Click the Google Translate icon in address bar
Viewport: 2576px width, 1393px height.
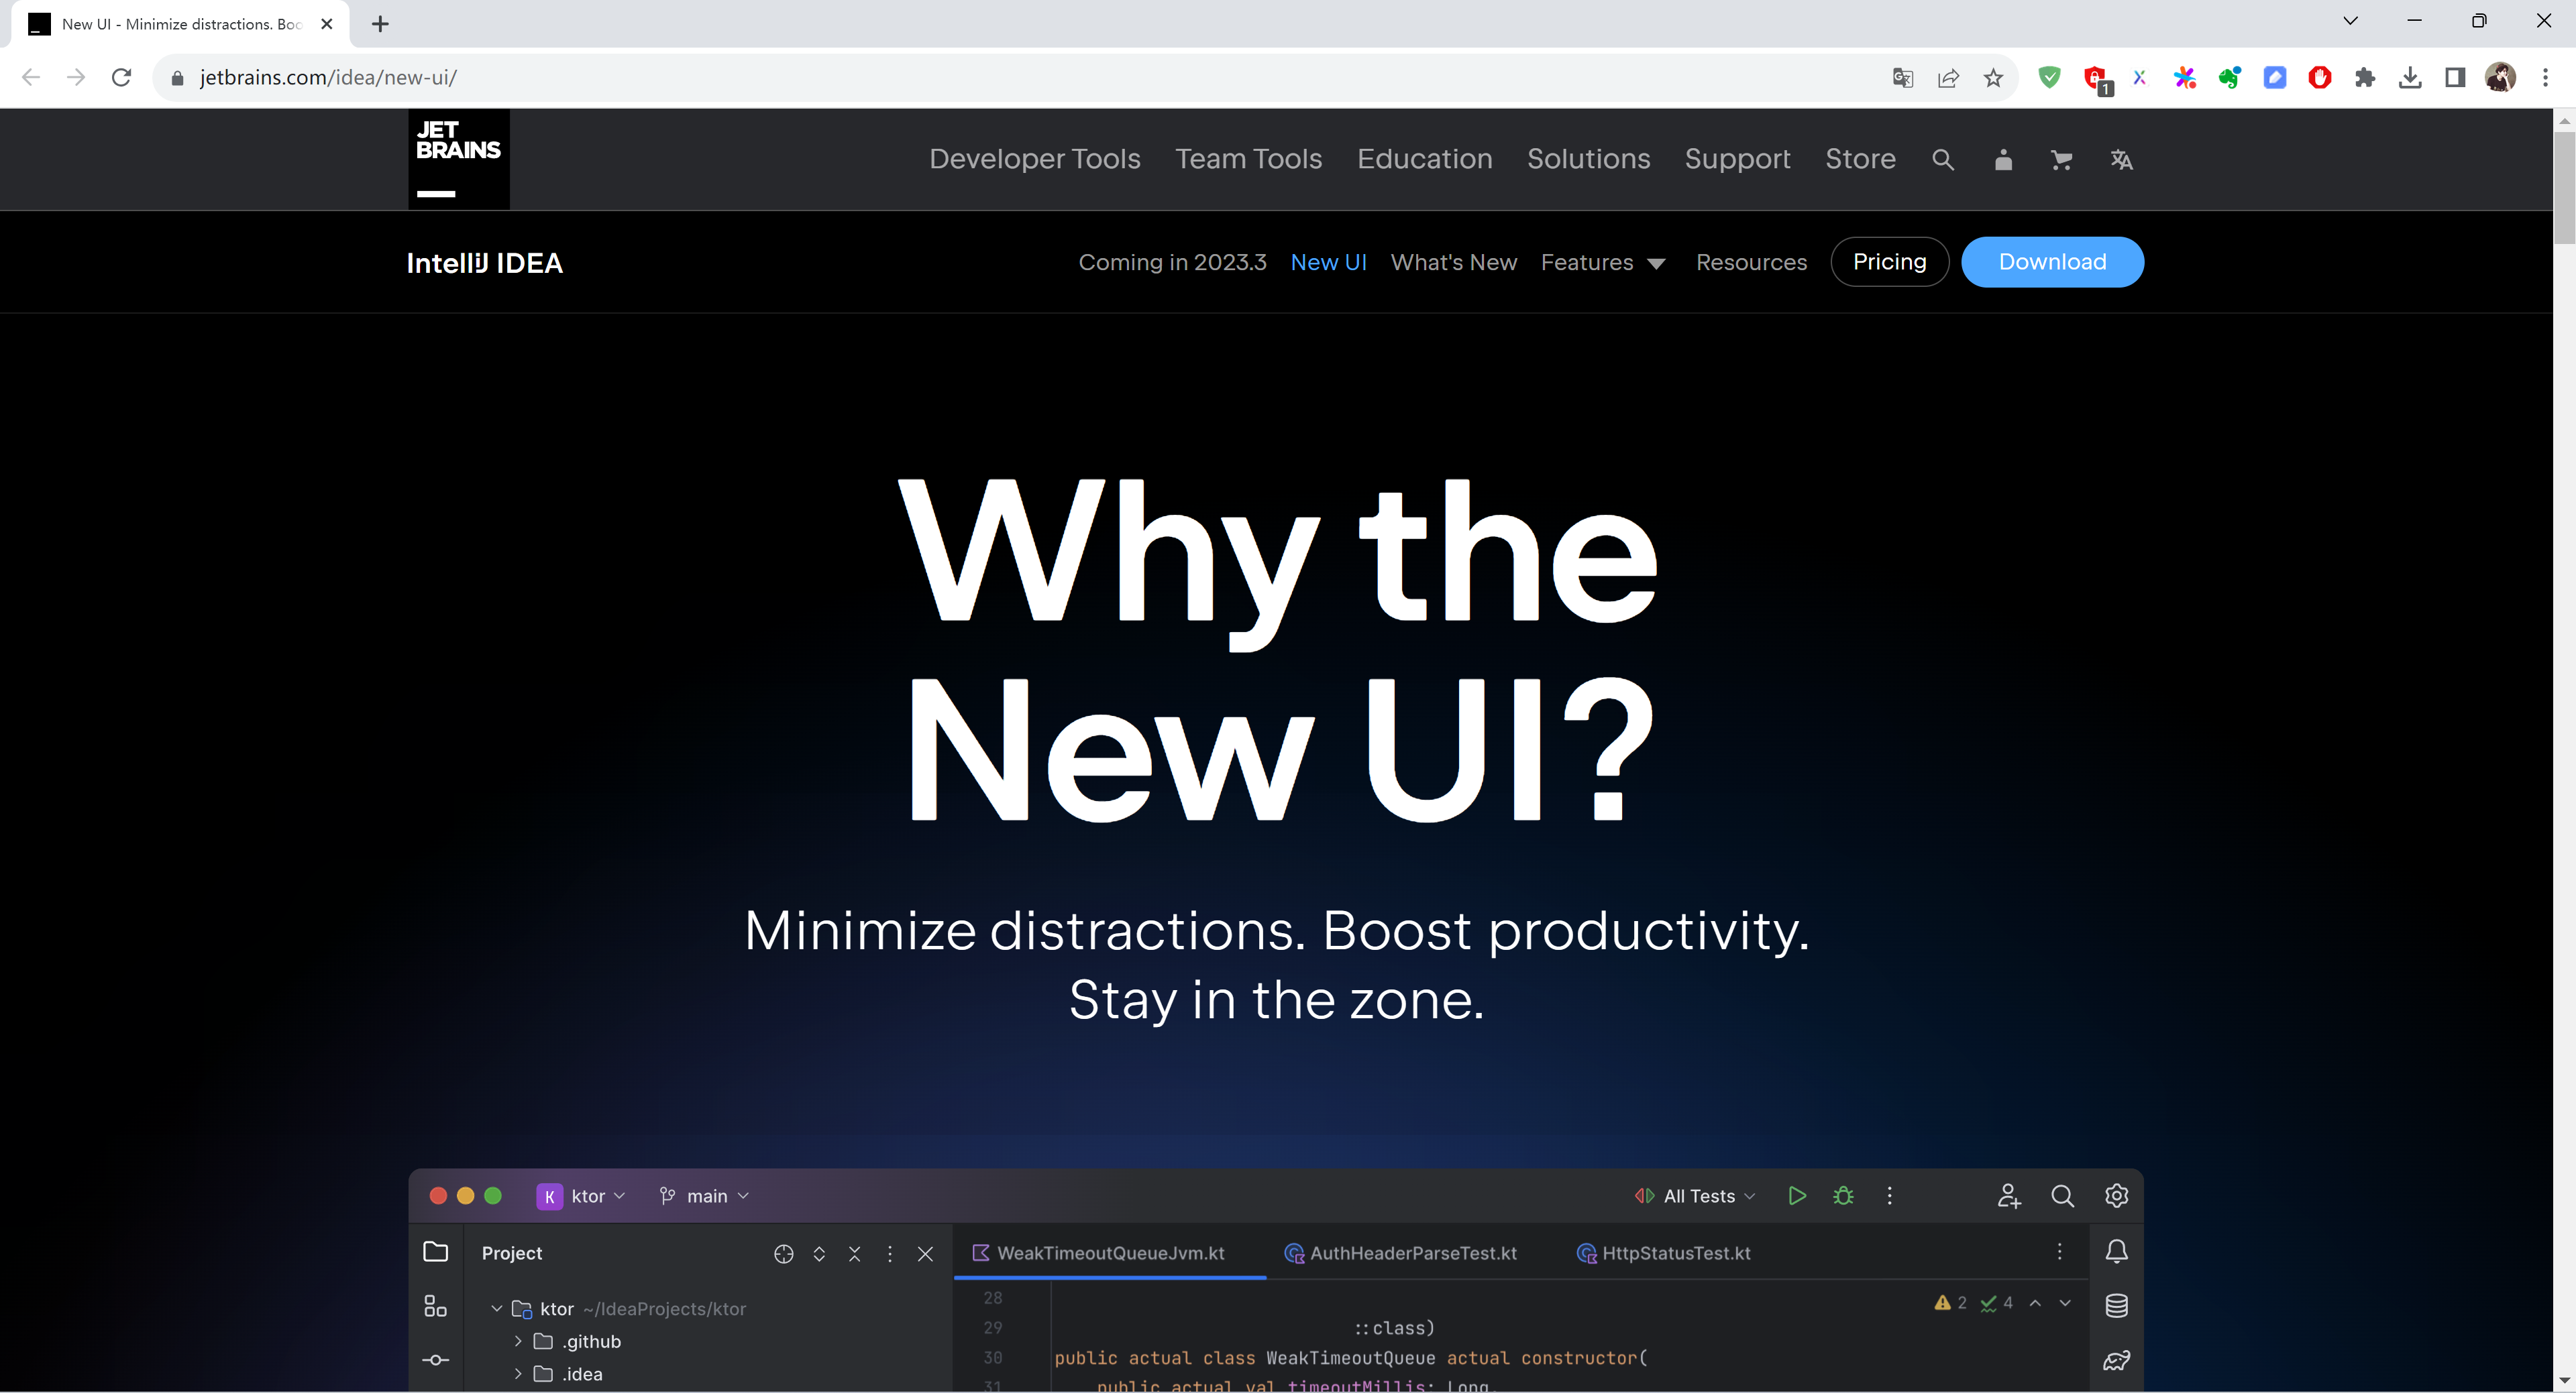click(x=1903, y=78)
